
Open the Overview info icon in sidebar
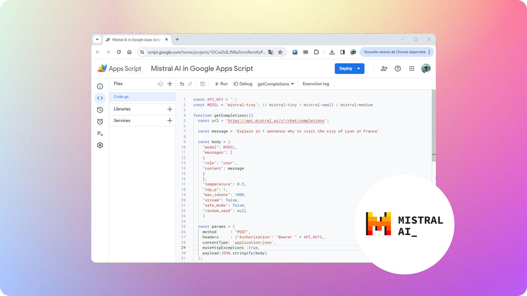point(100,86)
